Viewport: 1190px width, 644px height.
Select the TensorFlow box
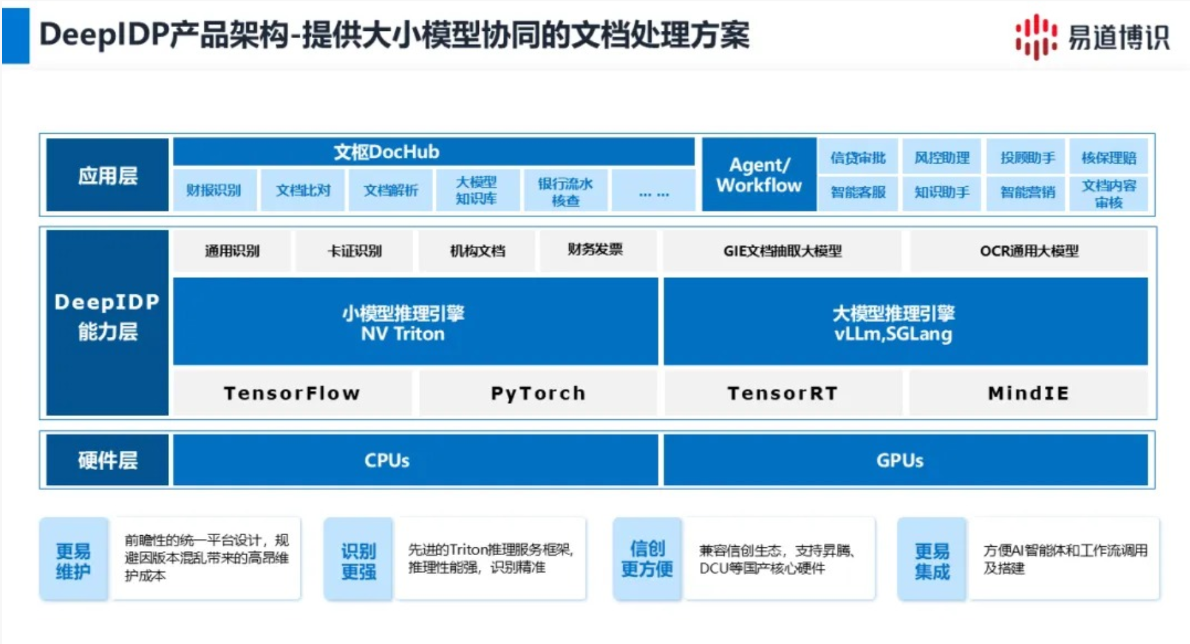(x=292, y=393)
